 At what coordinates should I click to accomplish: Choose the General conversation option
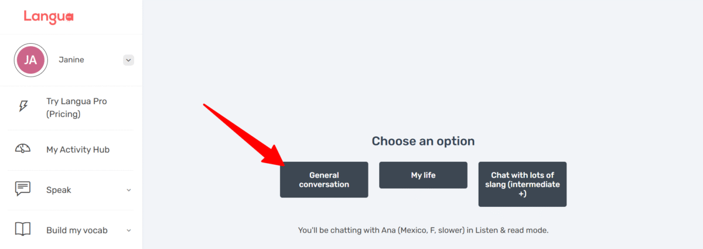[x=324, y=179]
